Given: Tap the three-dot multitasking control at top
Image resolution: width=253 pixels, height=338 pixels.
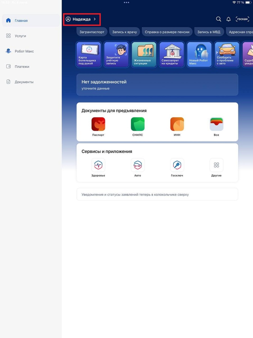Looking at the screenshot, I should tap(126, 2).
